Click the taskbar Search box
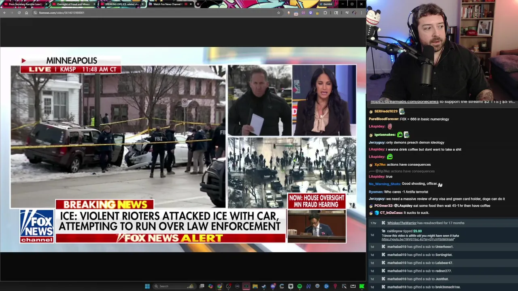The height and width of the screenshot is (291, 518). coord(174,286)
